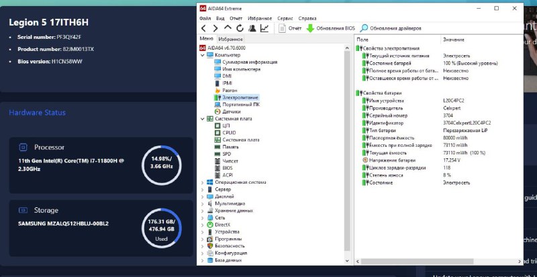Open the Файл menu
This screenshot has width=537, height=277.
pyautogui.click(x=205, y=19)
